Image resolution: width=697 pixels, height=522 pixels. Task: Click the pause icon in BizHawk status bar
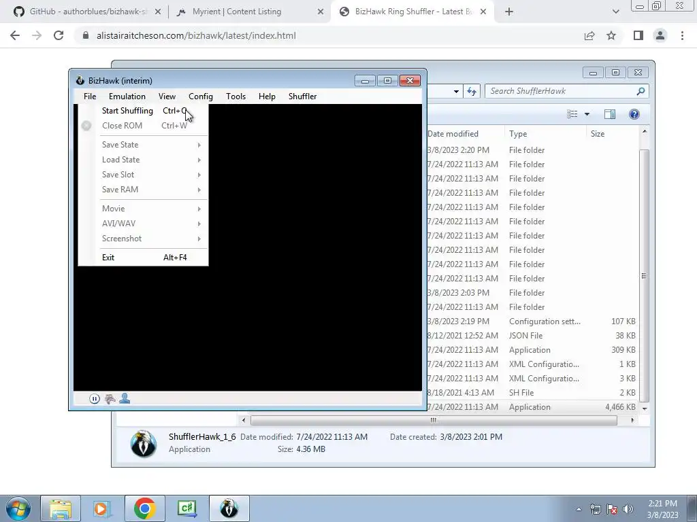pos(94,398)
